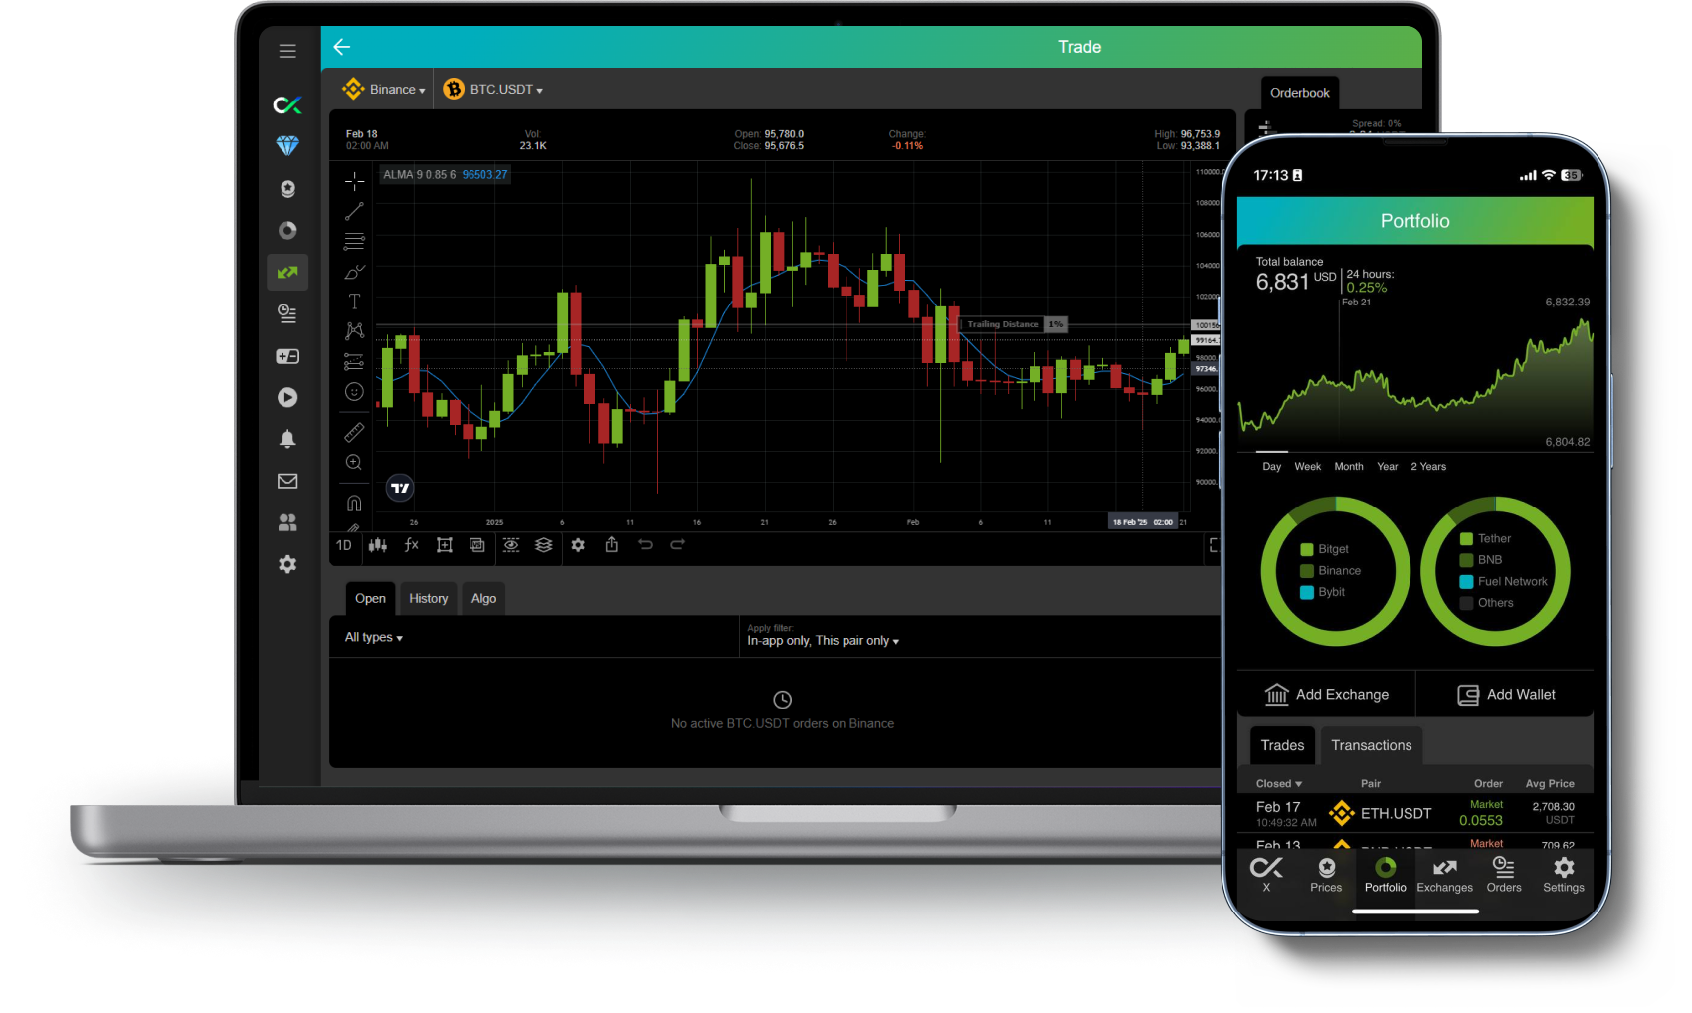Select the zoom-in magnifier tool

pos(354,463)
